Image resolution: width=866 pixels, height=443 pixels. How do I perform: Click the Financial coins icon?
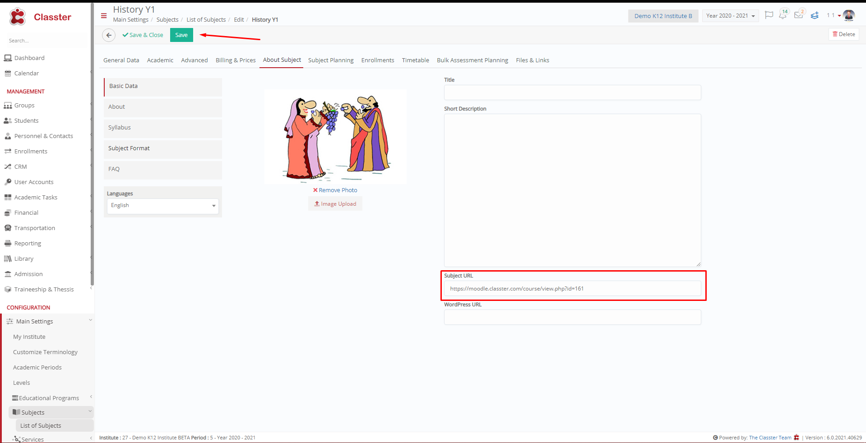tap(8, 212)
